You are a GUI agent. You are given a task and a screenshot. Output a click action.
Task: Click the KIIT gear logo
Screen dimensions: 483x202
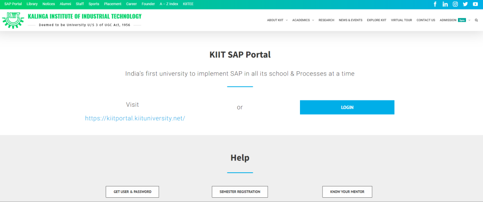tap(13, 20)
